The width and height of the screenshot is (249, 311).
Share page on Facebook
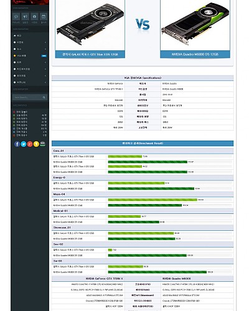[x=17, y=144]
